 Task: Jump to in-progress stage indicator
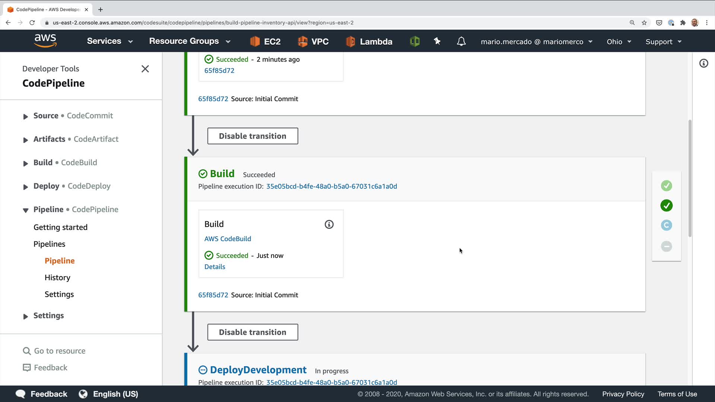[666, 225]
